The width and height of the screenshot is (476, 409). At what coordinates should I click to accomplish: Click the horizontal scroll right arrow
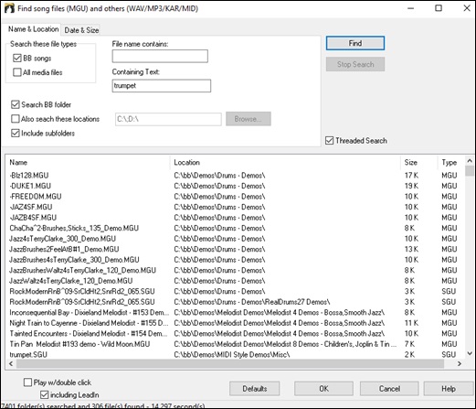coord(460,363)
